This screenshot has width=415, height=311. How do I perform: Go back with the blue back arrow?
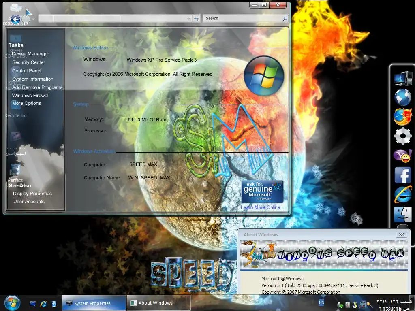[16, 19]
